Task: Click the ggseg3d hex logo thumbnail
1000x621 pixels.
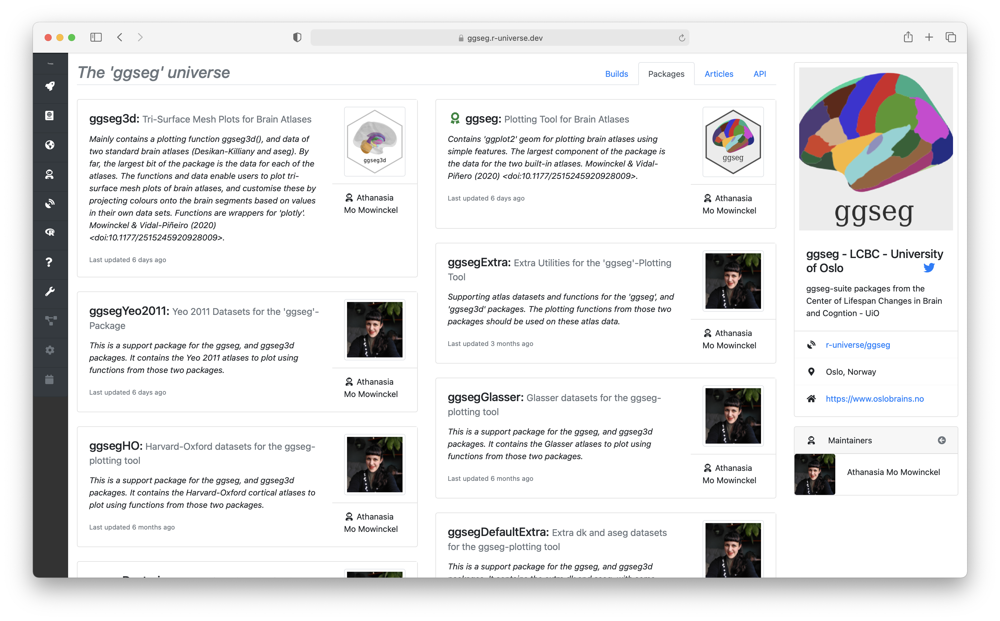Action: [x=375, y=142]
